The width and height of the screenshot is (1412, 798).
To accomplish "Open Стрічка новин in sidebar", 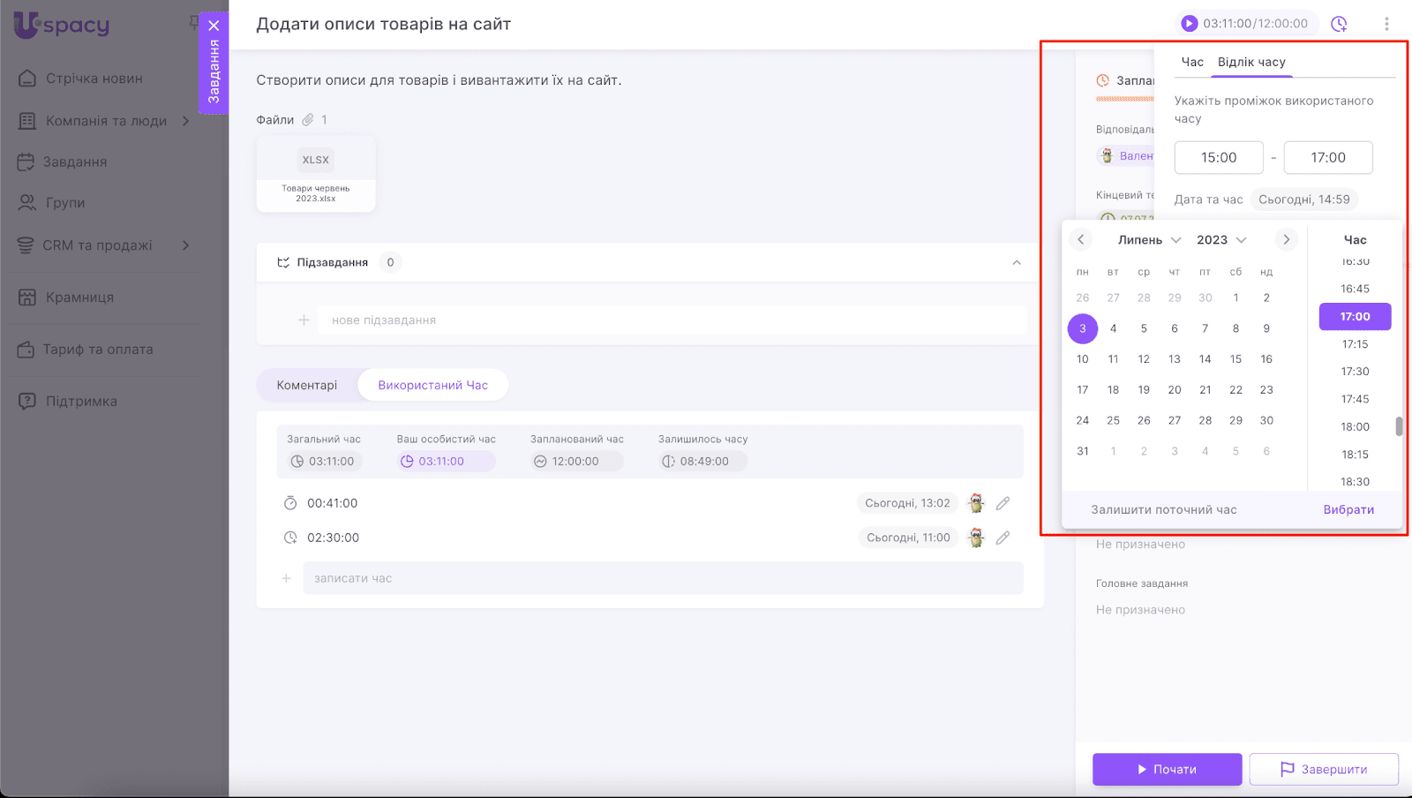I will tap(94, 79).
